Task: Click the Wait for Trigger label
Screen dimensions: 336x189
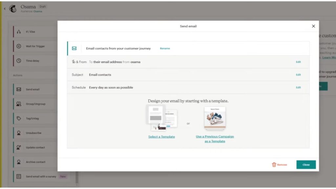Action: [35, 46]
